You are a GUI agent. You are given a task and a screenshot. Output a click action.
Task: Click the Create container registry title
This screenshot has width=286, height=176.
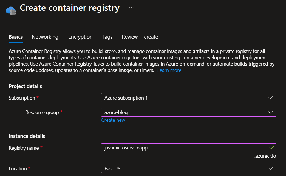click(x=70, y=8)
